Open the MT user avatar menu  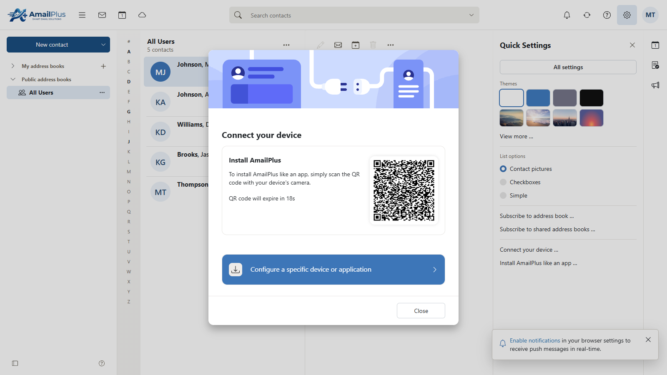click(x=650, y=15)
